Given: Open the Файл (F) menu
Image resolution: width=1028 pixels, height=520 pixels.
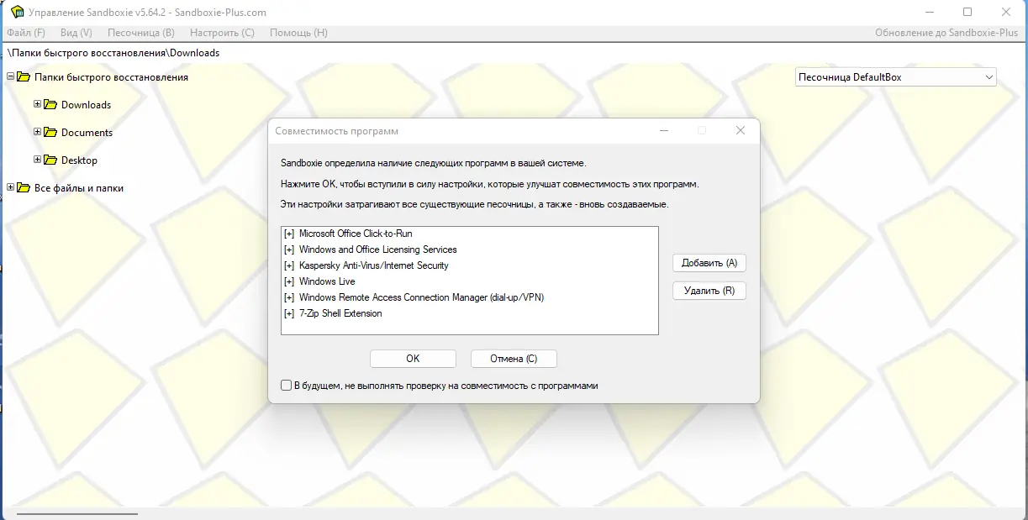Looking at the screenshot, I should 26,33.
